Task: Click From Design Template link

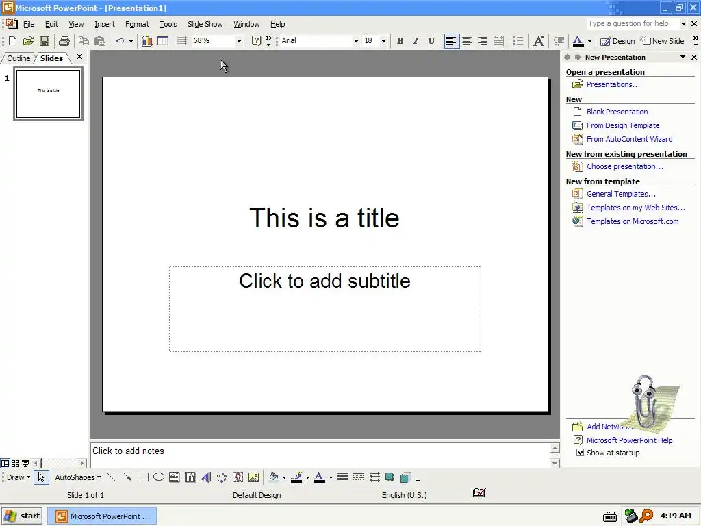Action: [x=623, y=125]
